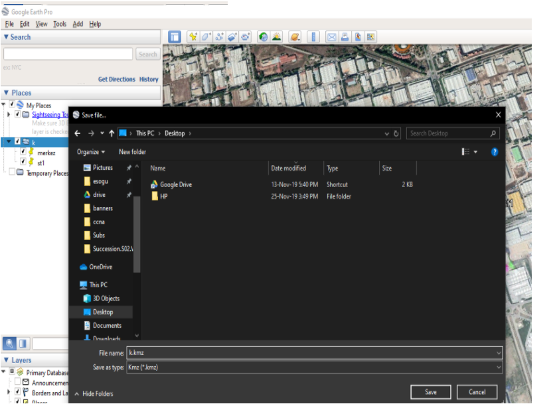Select the HP folder in file list

159,196
